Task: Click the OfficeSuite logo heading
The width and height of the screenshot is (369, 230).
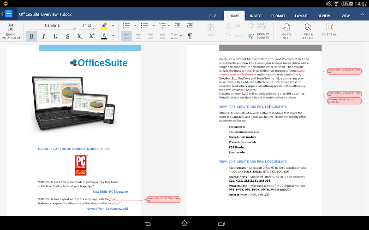Action: (x=99, y=63)
